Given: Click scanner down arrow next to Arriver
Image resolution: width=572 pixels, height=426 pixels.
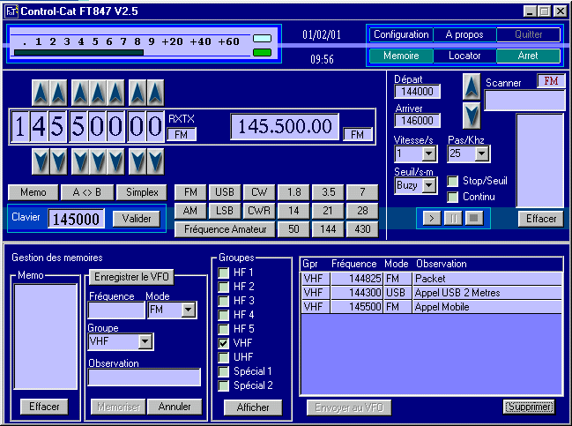Looking at the screenshot, I should point(472,116).
